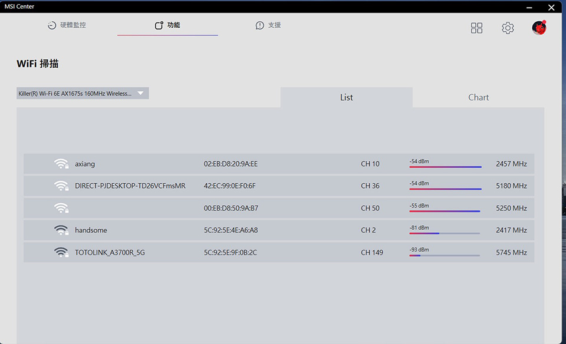This screenshot has width=566, height=344.
Task: Click the Wi-Fi icon for axiang
Action: pos(61,164)
